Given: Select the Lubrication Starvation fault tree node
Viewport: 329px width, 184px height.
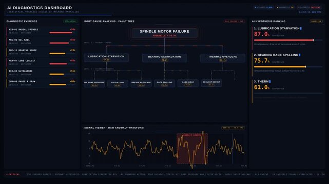Looking at the screenshot, I should pyautogui.click(x=106, y=58).
